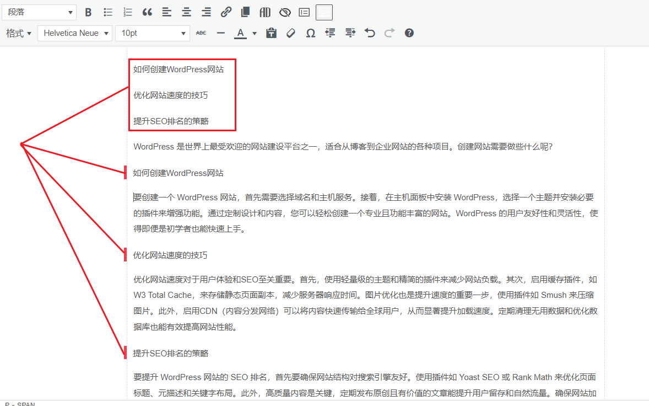The image size is (649, 406).
Task: Open the 10pt font size dropdown
Action: [x=152, y=33]
